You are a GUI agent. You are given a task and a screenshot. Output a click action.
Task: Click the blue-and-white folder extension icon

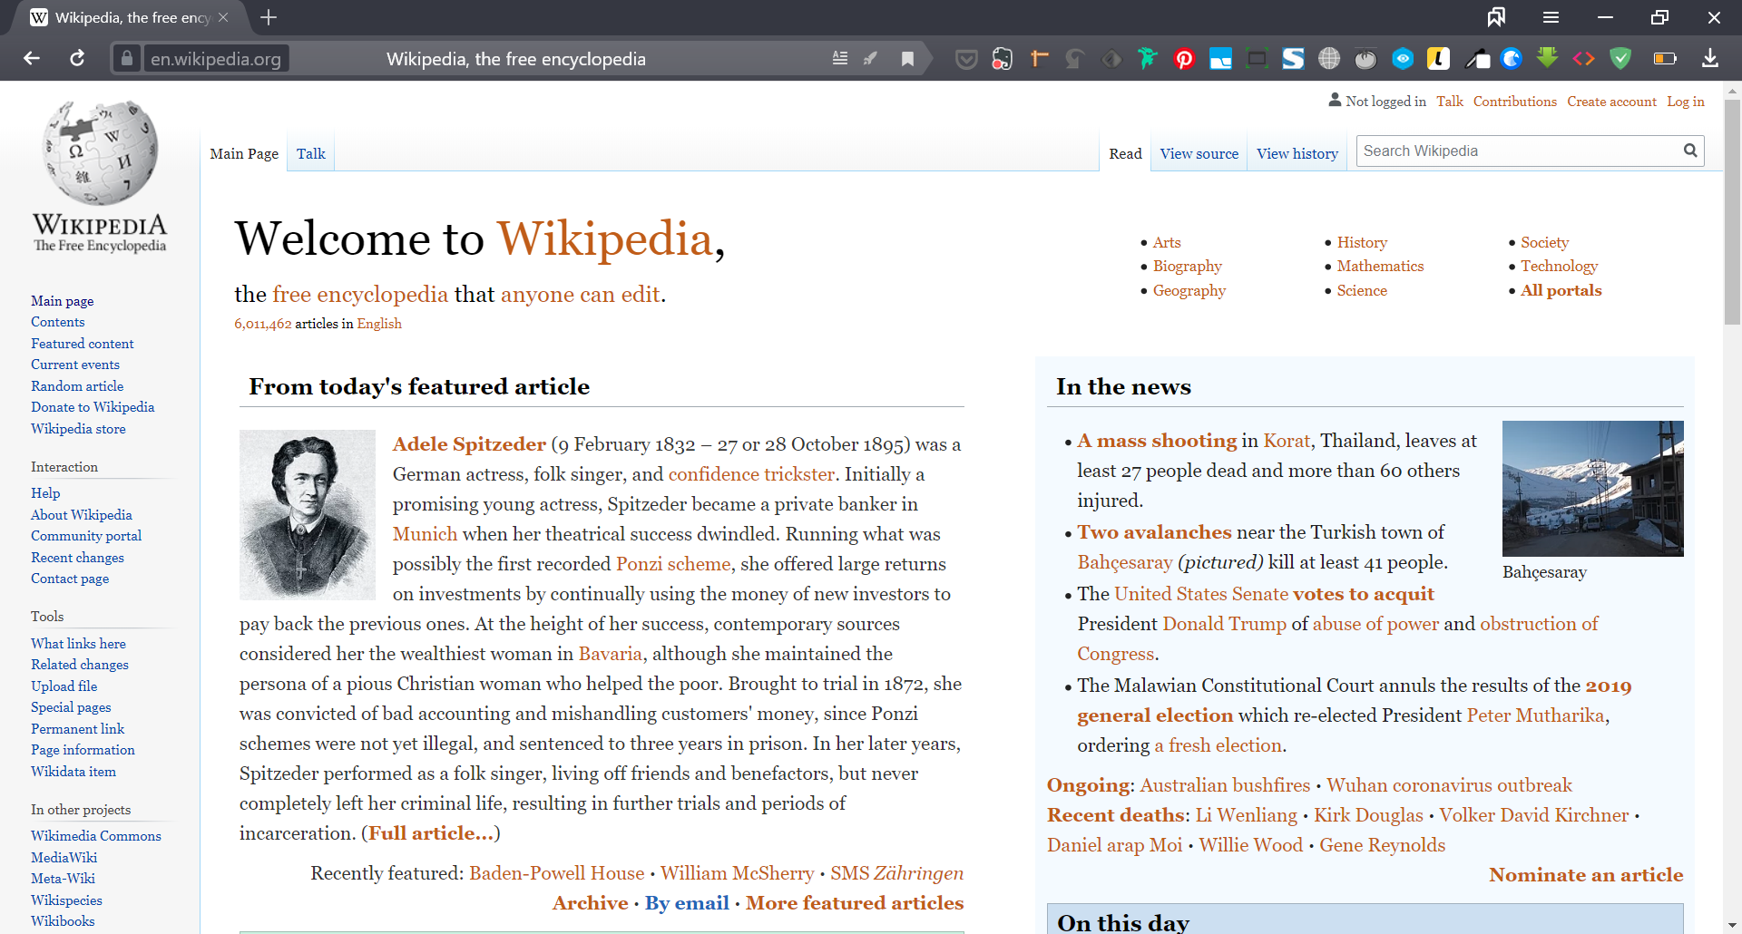pyautogui.click(x=1220, y=59)
